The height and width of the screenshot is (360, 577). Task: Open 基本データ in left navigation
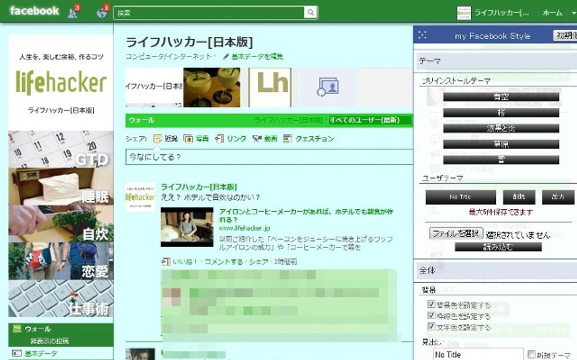[41, 353]
